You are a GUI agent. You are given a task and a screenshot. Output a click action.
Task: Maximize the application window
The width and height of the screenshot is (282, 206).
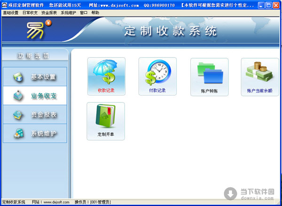268,5
